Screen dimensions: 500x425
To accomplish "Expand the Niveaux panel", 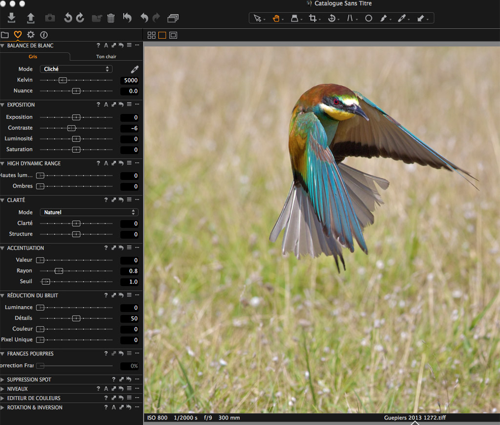I will 2,389.
